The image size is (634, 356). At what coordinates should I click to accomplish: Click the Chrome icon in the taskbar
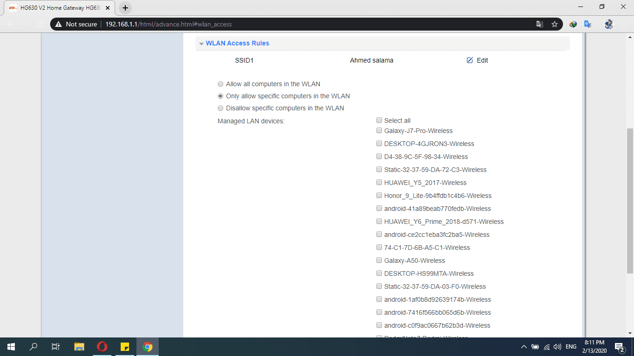point(148,347)
